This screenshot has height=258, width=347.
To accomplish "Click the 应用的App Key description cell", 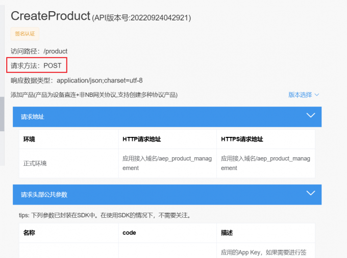I will point(265,251).
